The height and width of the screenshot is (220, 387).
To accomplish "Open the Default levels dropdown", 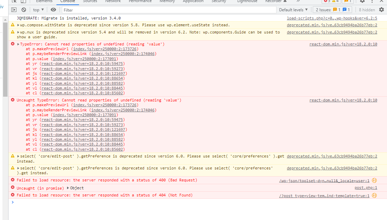I will pyautogui.click(x=293, y=10).
